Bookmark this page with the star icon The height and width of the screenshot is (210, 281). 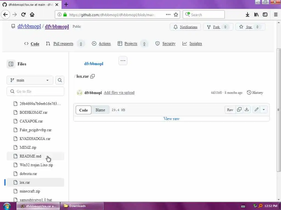tap(176, 15)
